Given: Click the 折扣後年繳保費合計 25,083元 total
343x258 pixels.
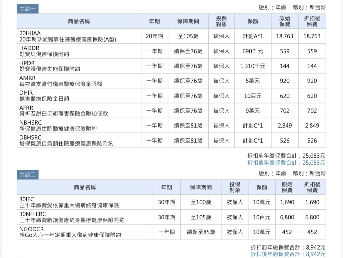Looking at the screenshot, I should tap(286, 163).
